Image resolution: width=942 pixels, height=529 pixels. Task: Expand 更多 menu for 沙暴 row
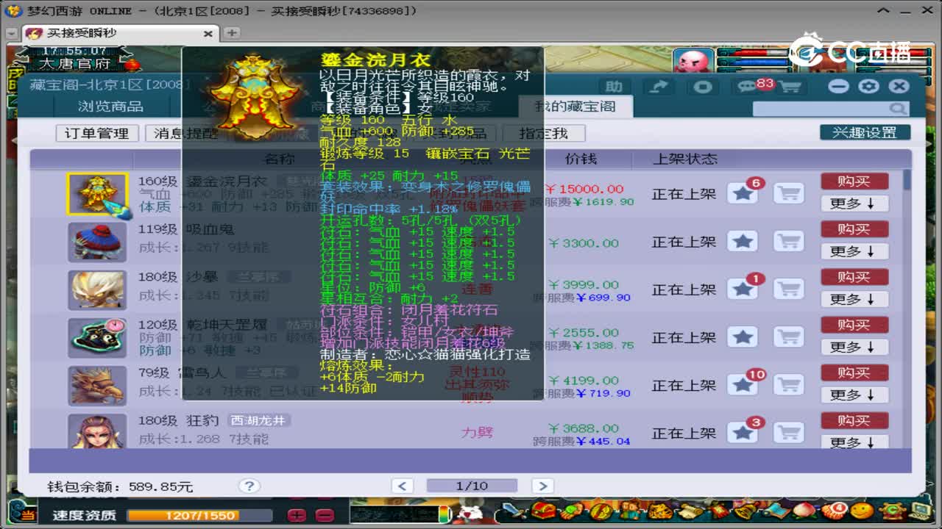pyautogui.click(x=854, y=299)
